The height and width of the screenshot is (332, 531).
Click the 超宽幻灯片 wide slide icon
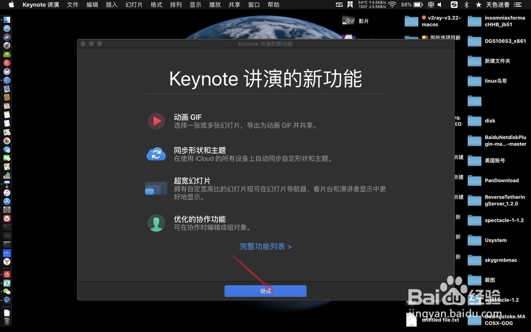[156, 189]
